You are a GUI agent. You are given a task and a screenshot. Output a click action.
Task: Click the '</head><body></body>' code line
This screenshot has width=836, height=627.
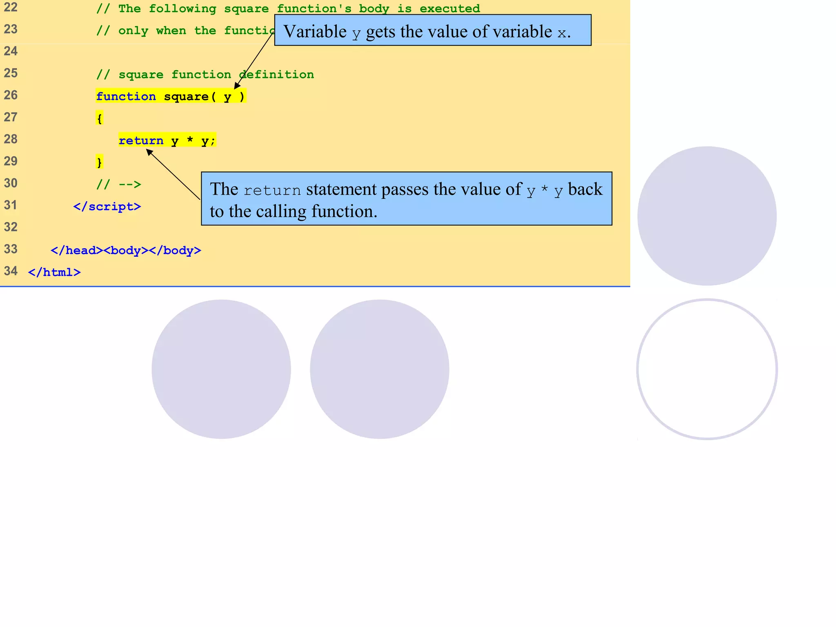[x=126, y=250]
